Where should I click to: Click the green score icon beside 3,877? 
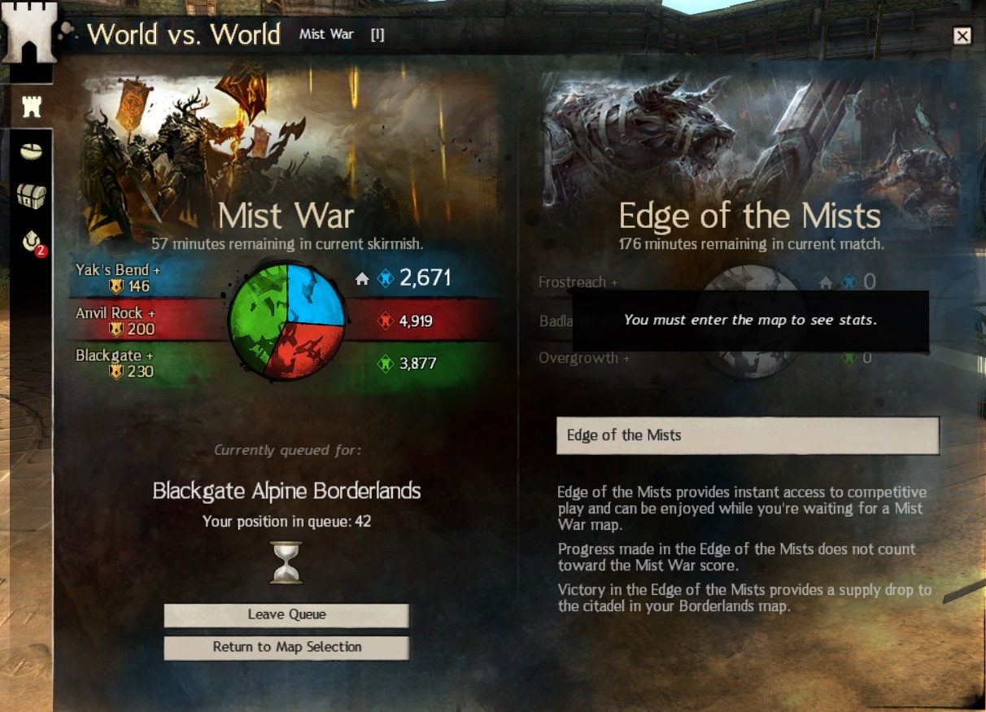pos(386,364)
